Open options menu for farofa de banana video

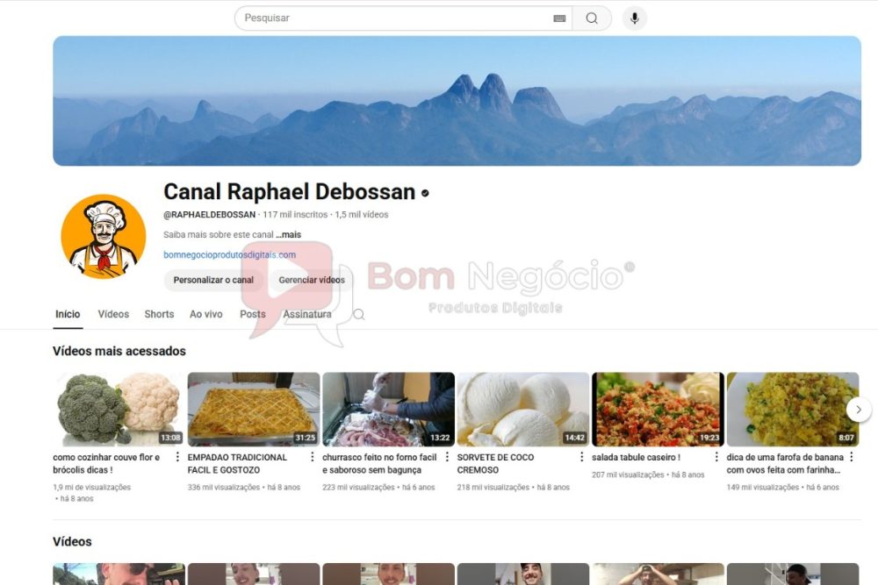pyautogui.click(x=851, y=457)
